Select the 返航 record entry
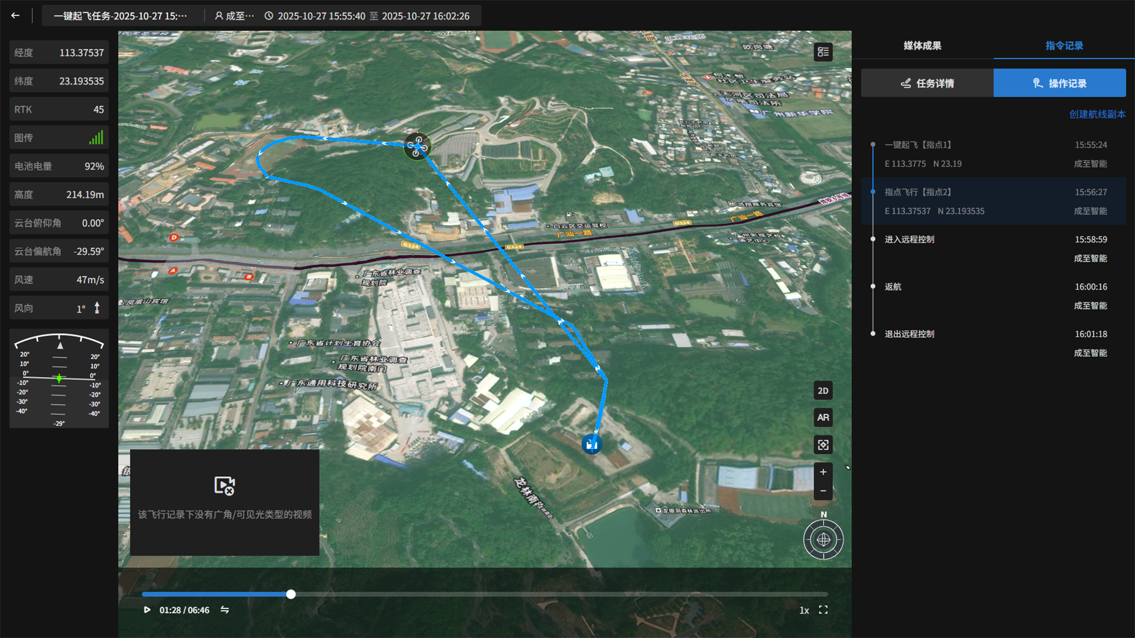1135x638 pixels. [893, 287]
